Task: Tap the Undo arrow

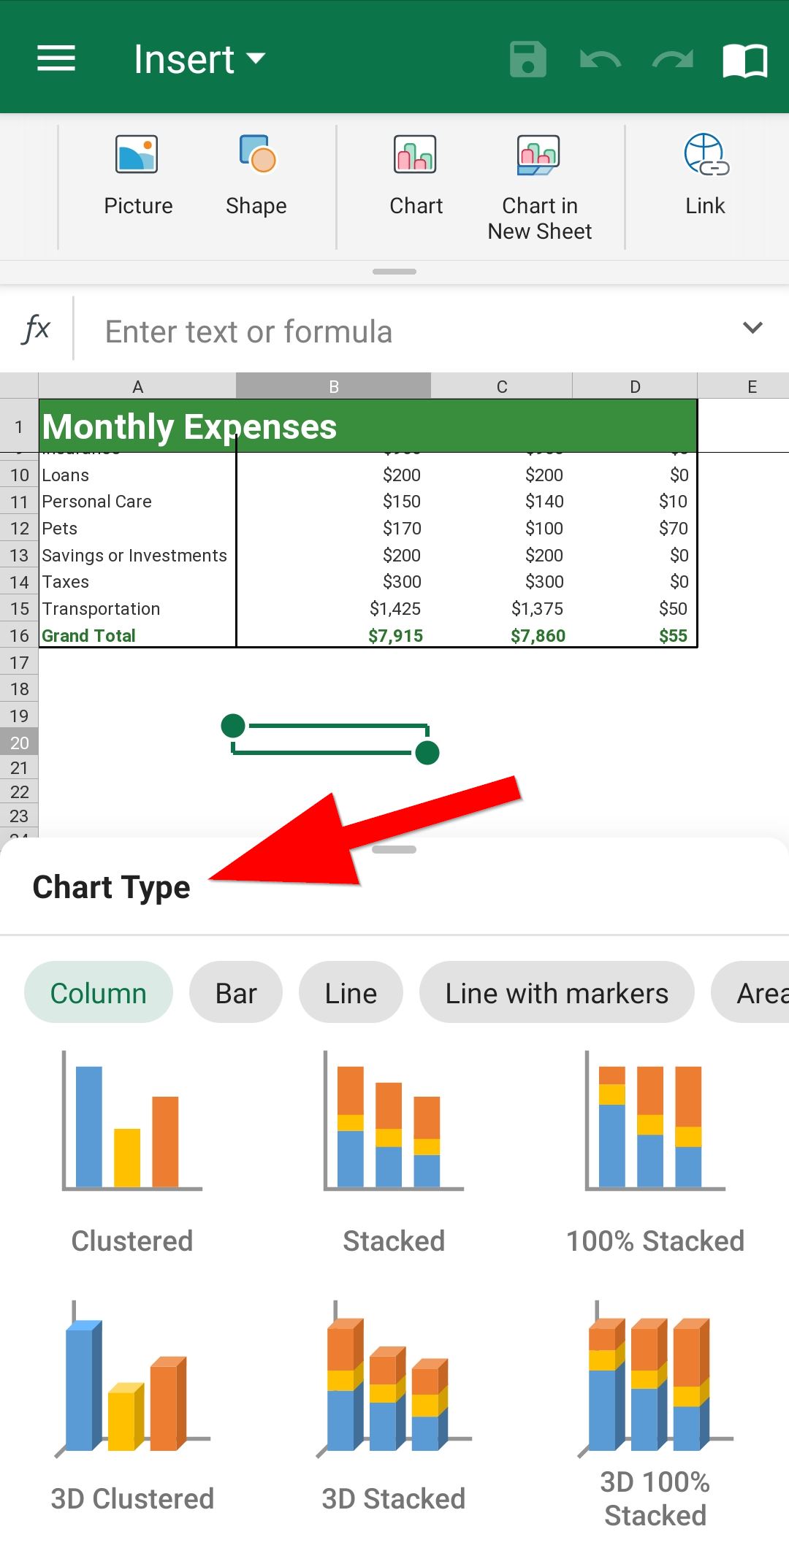Action: [x=601, y=59]
